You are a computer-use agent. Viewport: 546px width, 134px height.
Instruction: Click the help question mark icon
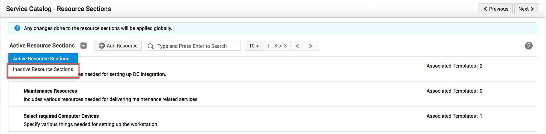[x=529, y=46]
